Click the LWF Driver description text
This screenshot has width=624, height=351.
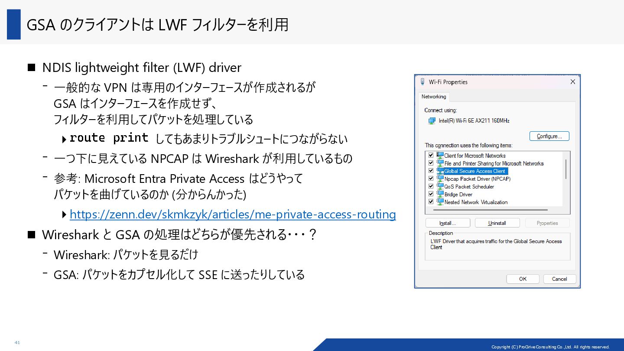click(496, 244)
